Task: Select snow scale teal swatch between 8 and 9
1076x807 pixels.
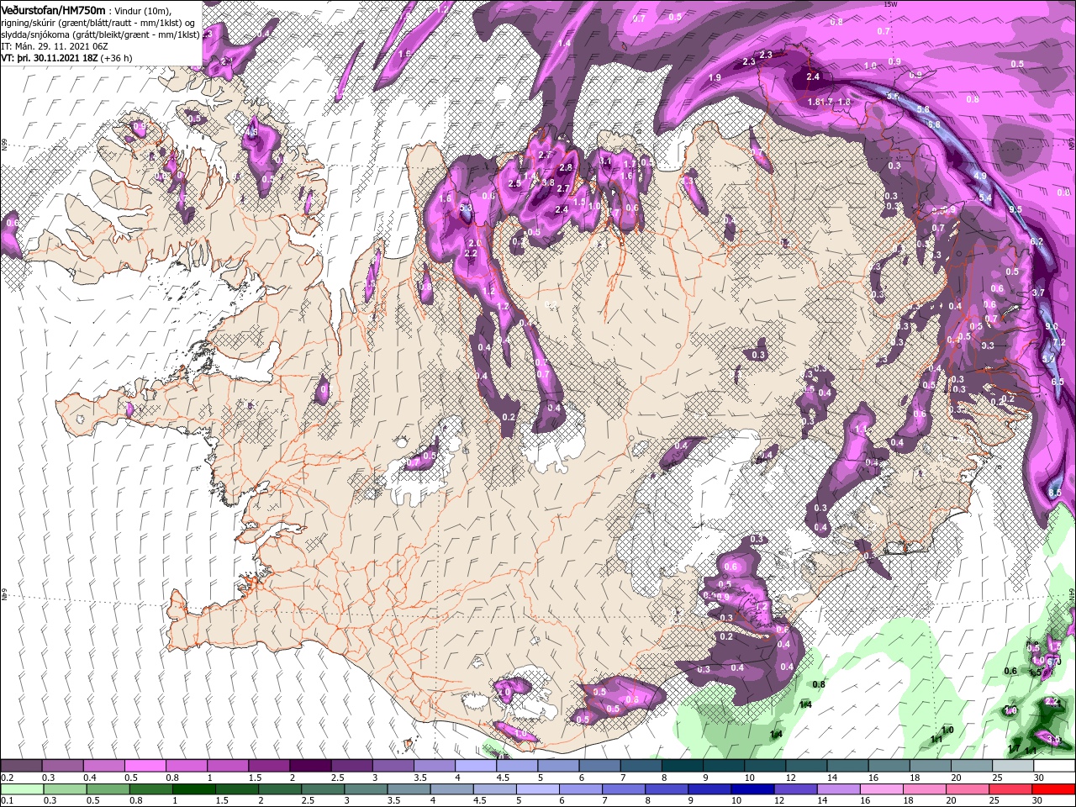Action: [682, 767]
